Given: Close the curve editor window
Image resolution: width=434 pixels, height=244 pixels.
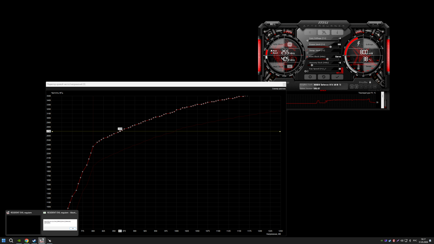Looking at the screenshot, I should [x=284, y=84].
